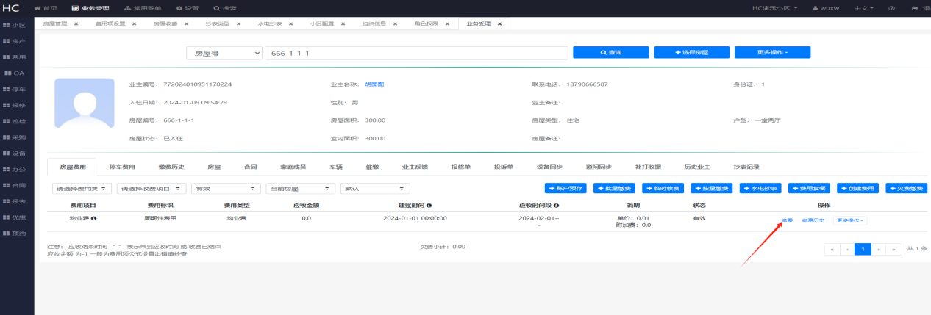Screen dimensions: 931x315
Task: Switch to the 角色权限 page tab
Action: click(427, 23)
